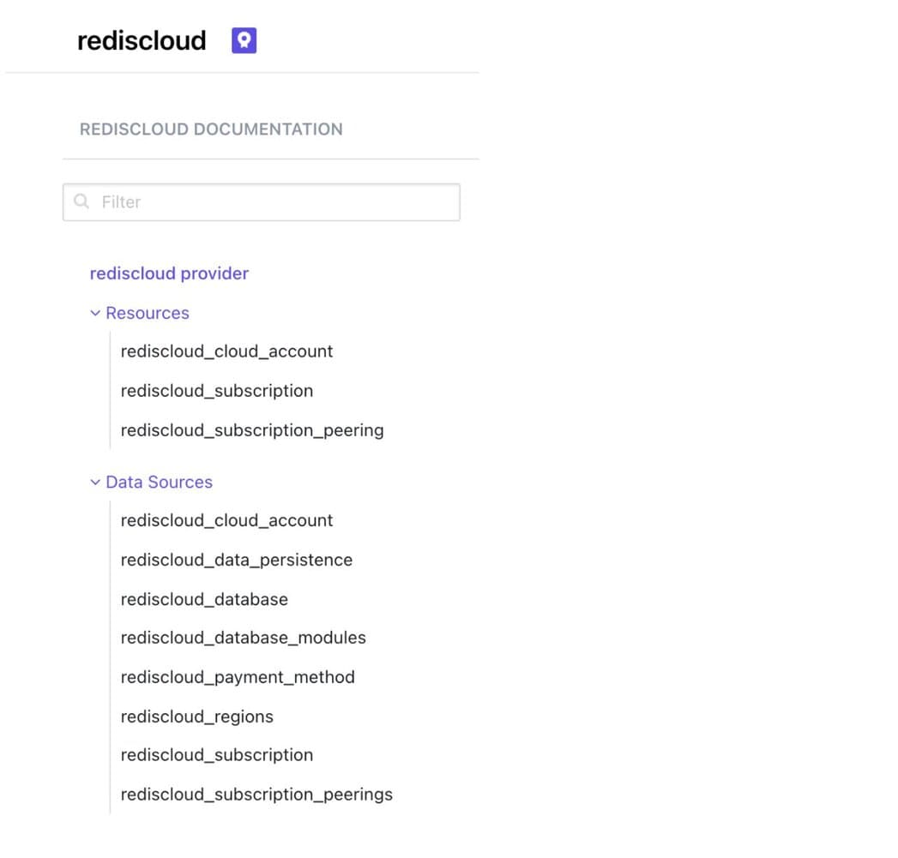
Task: Open rediscloud_regions data source page
Action: tap(196, 717)
